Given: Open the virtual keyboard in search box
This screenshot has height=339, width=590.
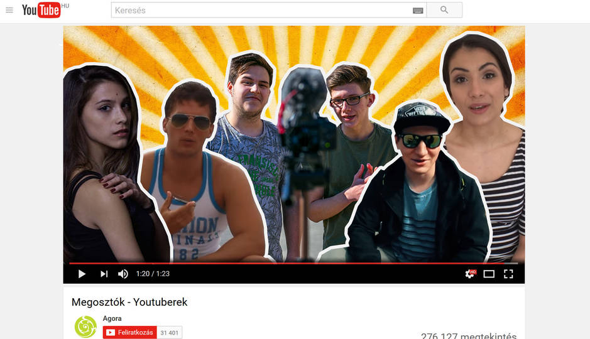Looking at the screenshot, I should tap(418, 10).
